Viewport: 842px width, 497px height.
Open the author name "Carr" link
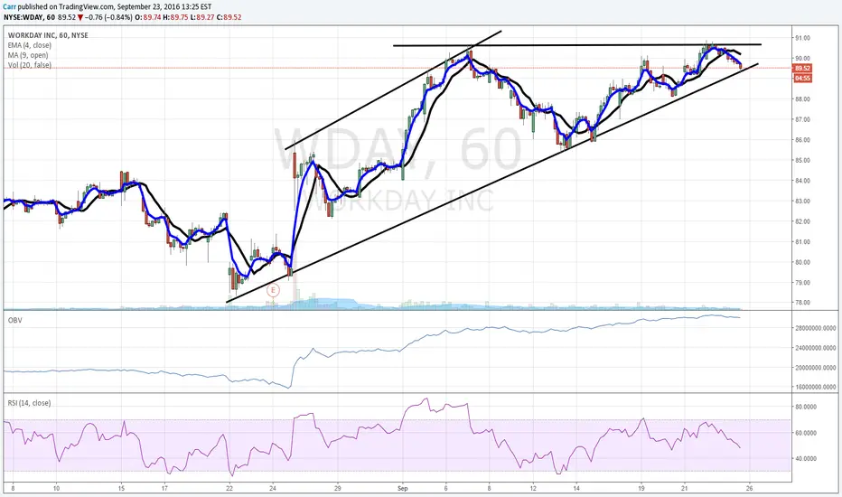[x=9, y=8]
